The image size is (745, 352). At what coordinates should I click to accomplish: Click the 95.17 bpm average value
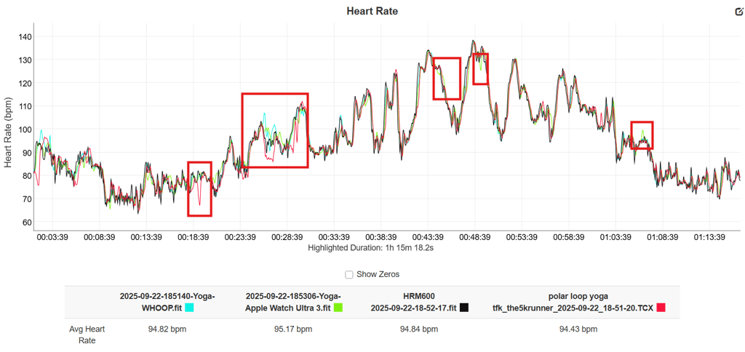pyautogui.click(x=293, y=329)
